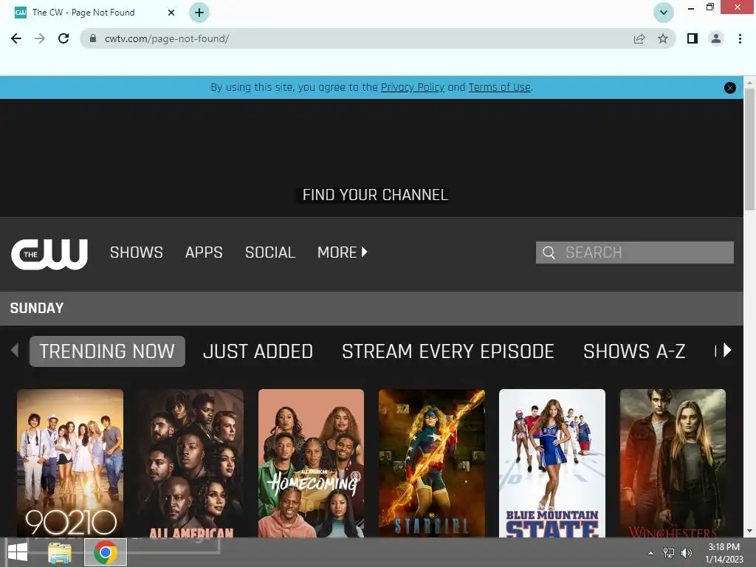Open the Chrome profile menu
The height and width of the screenshot is (567, 756).
716,38
